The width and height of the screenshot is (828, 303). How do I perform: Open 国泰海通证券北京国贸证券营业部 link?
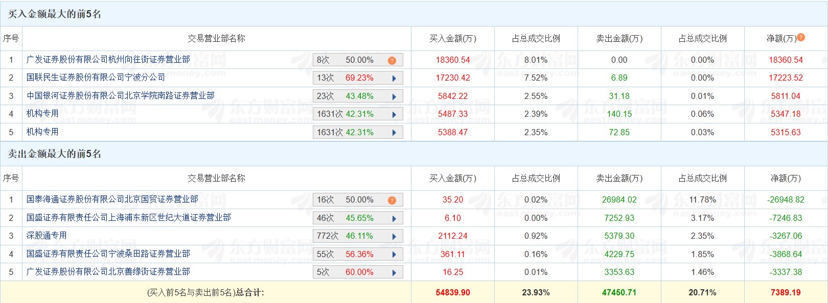pos(112,199)
